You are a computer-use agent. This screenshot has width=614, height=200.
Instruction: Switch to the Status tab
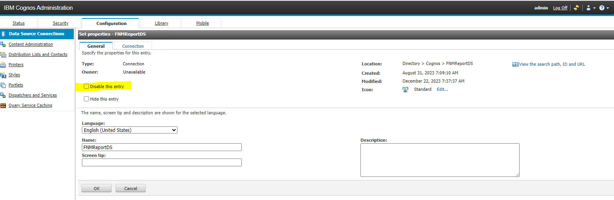(18, 23)
